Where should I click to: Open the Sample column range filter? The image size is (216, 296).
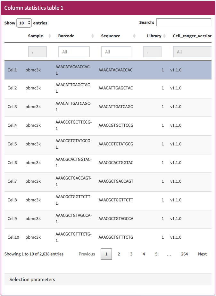click(37, 52)
